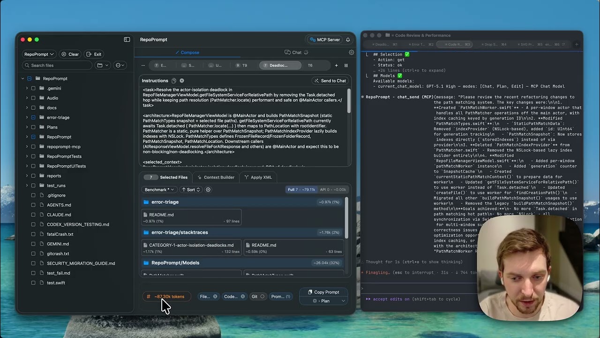Expand the Plans folder chevron
The height and width of the screenshot is (338, 600).
(x=27, y=127)
